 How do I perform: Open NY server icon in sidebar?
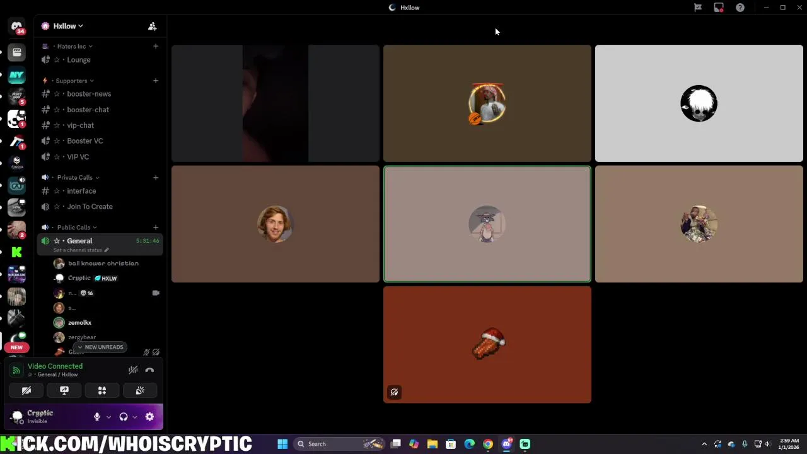[17, 75]
